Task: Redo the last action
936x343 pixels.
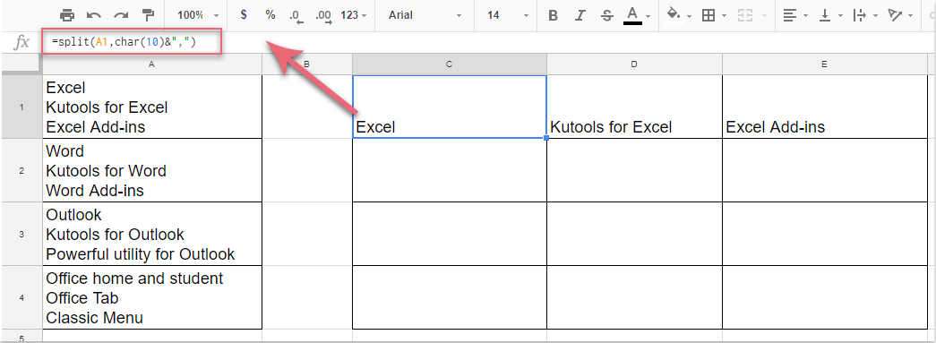Action: [121, 15]
